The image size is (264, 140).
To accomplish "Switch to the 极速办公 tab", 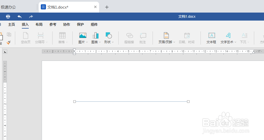I will (x=8, y=7).
